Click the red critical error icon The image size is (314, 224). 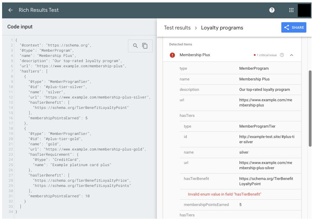(172, 55)
